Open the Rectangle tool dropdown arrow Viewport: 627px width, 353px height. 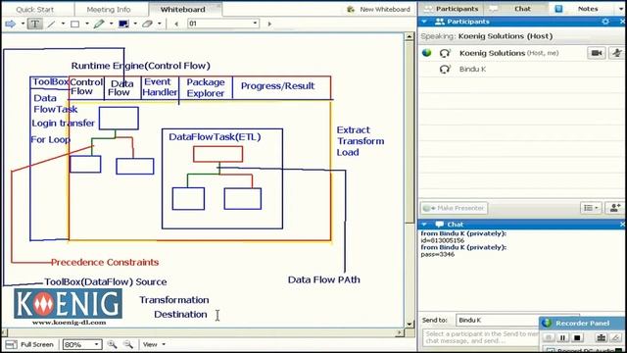click(87, 24)
